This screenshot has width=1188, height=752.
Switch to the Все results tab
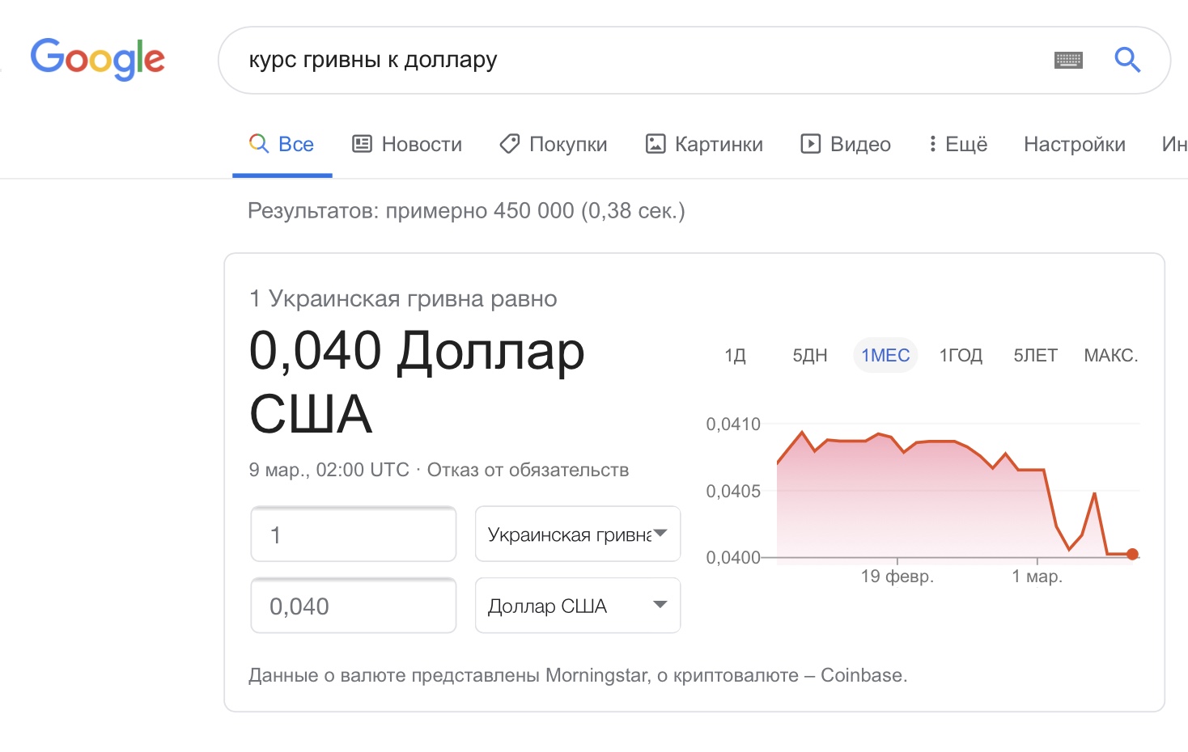(282, 145)
